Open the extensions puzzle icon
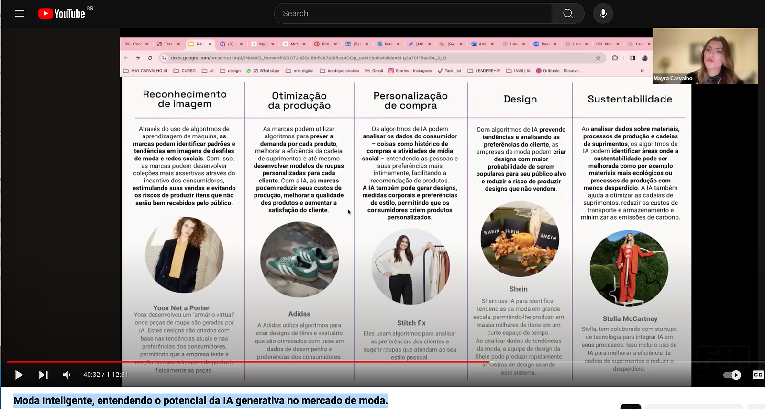Viewport: 765px width, 409px height. (615, 58)
